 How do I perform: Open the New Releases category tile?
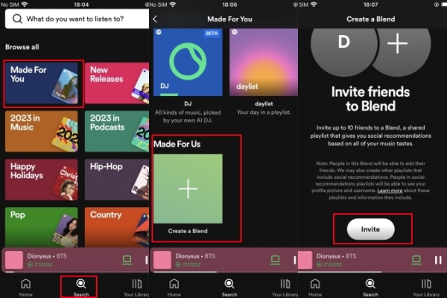[x=117, y=83]
